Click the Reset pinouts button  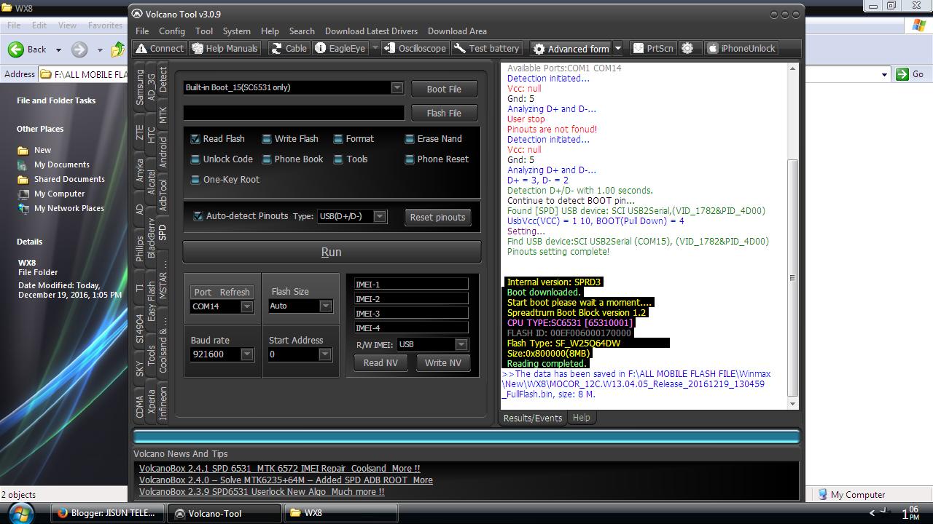(x=437, y=216)
